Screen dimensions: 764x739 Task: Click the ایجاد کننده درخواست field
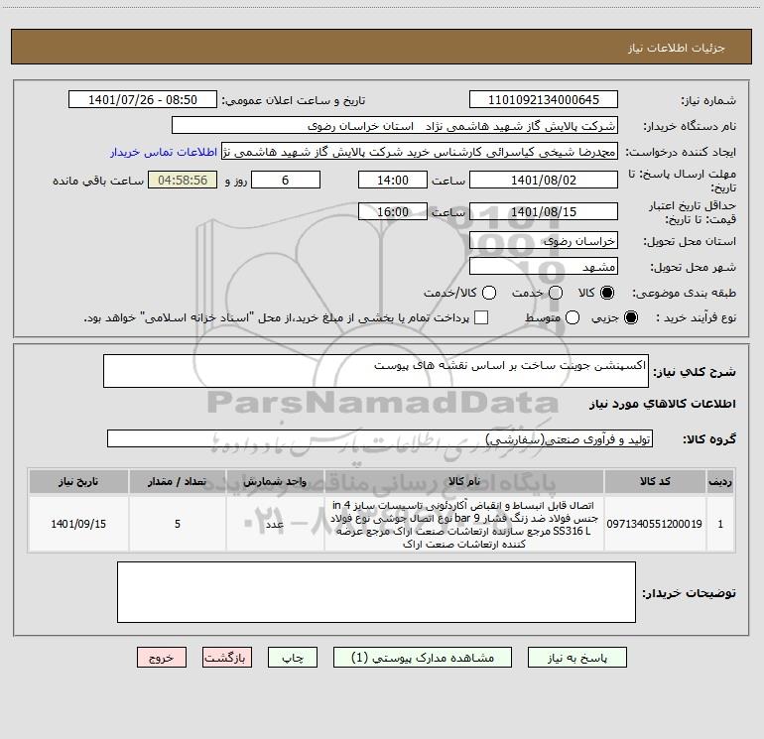pyautogui.click(x=420, y=152)
